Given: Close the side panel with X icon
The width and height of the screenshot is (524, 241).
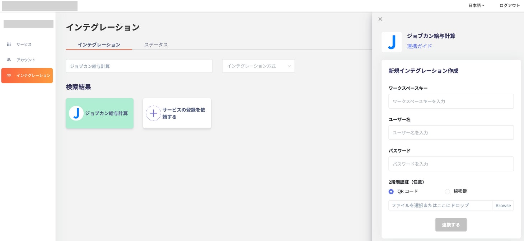Looking at the screenshot, I should coord(380,19).
